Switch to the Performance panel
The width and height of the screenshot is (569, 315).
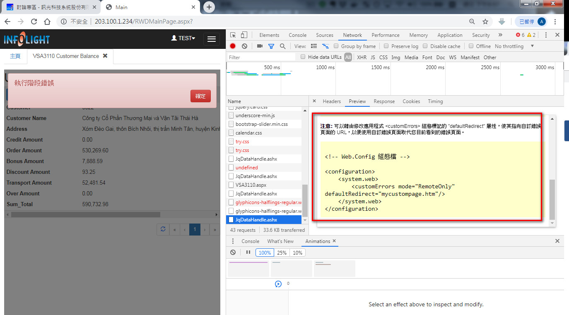pos(386,35)
